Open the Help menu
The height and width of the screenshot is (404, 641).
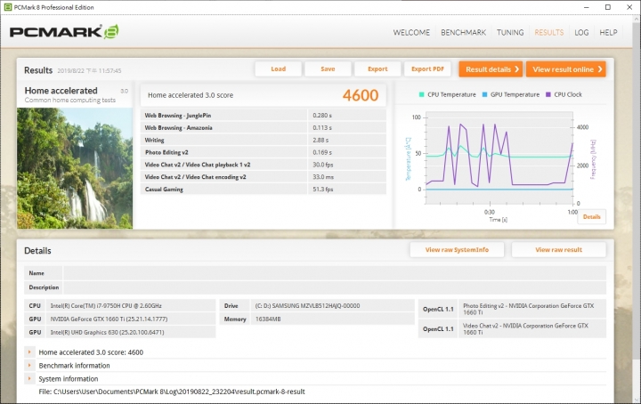pyautogui.click(x=608, y=32)
